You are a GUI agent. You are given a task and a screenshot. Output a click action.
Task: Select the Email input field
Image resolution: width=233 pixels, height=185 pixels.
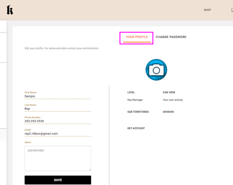58,134
